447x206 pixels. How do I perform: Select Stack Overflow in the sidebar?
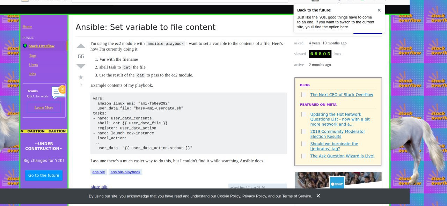pos(42,46)
